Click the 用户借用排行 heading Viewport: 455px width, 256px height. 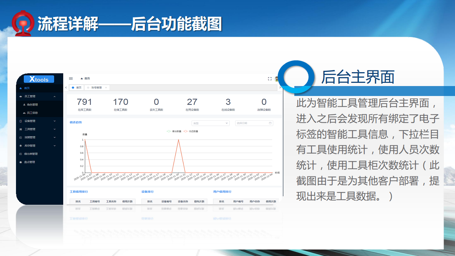[222, 192]
